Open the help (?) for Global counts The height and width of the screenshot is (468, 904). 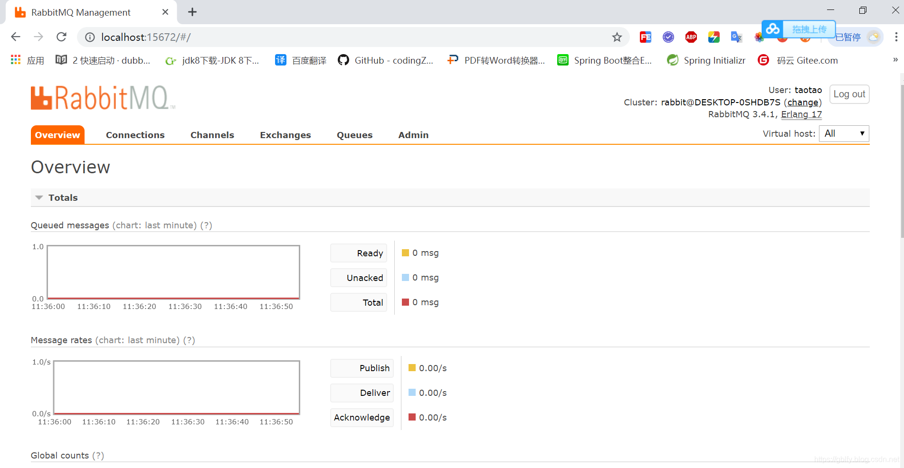point(98,455)
